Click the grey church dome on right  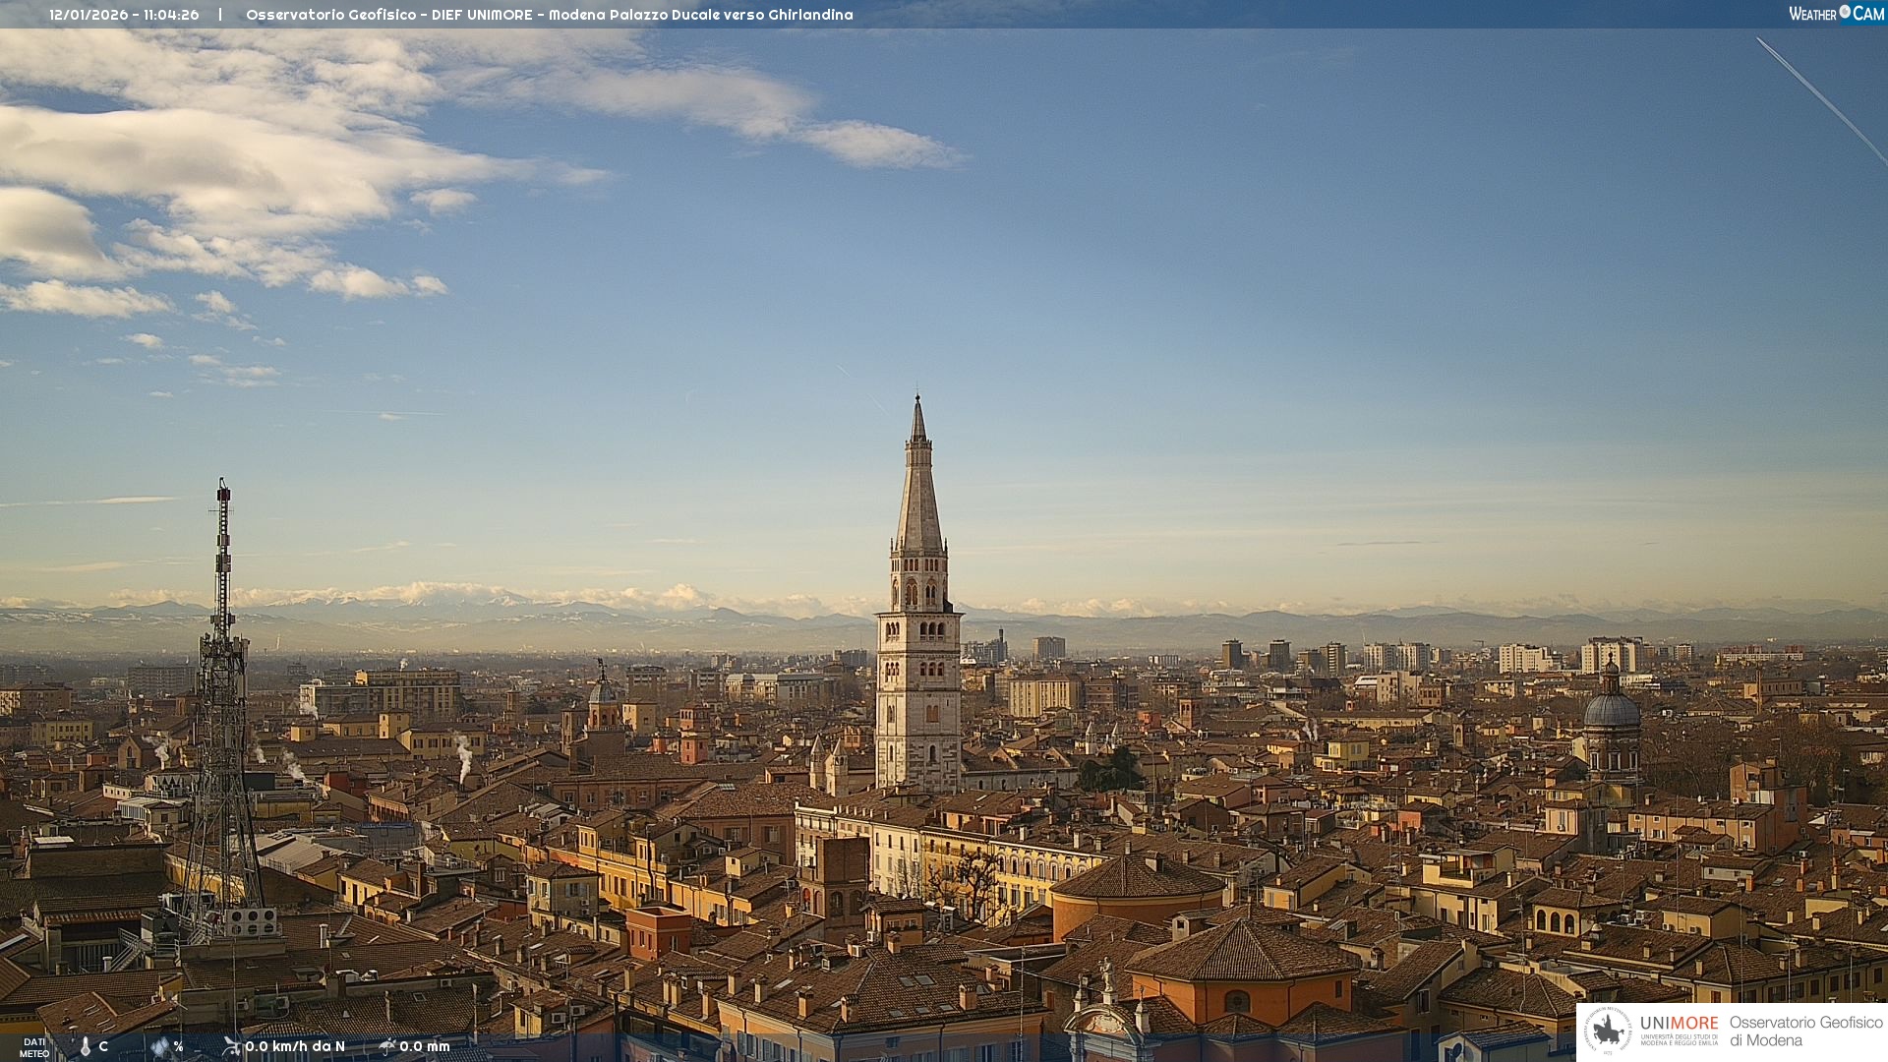point(1611,710)
